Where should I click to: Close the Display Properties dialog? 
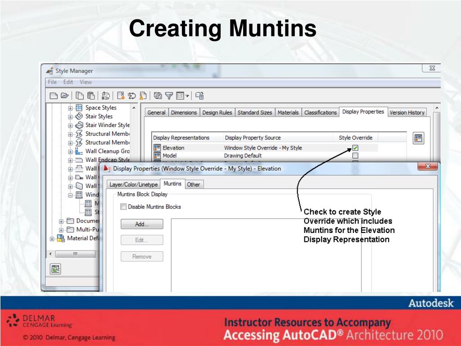[428, 166]
